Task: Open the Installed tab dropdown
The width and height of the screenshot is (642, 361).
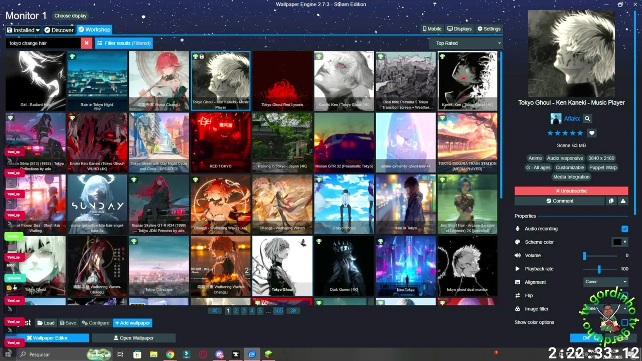Action: click(x=23, y=30)
